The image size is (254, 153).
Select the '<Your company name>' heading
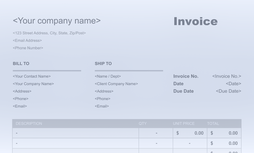tap(57, 21)
